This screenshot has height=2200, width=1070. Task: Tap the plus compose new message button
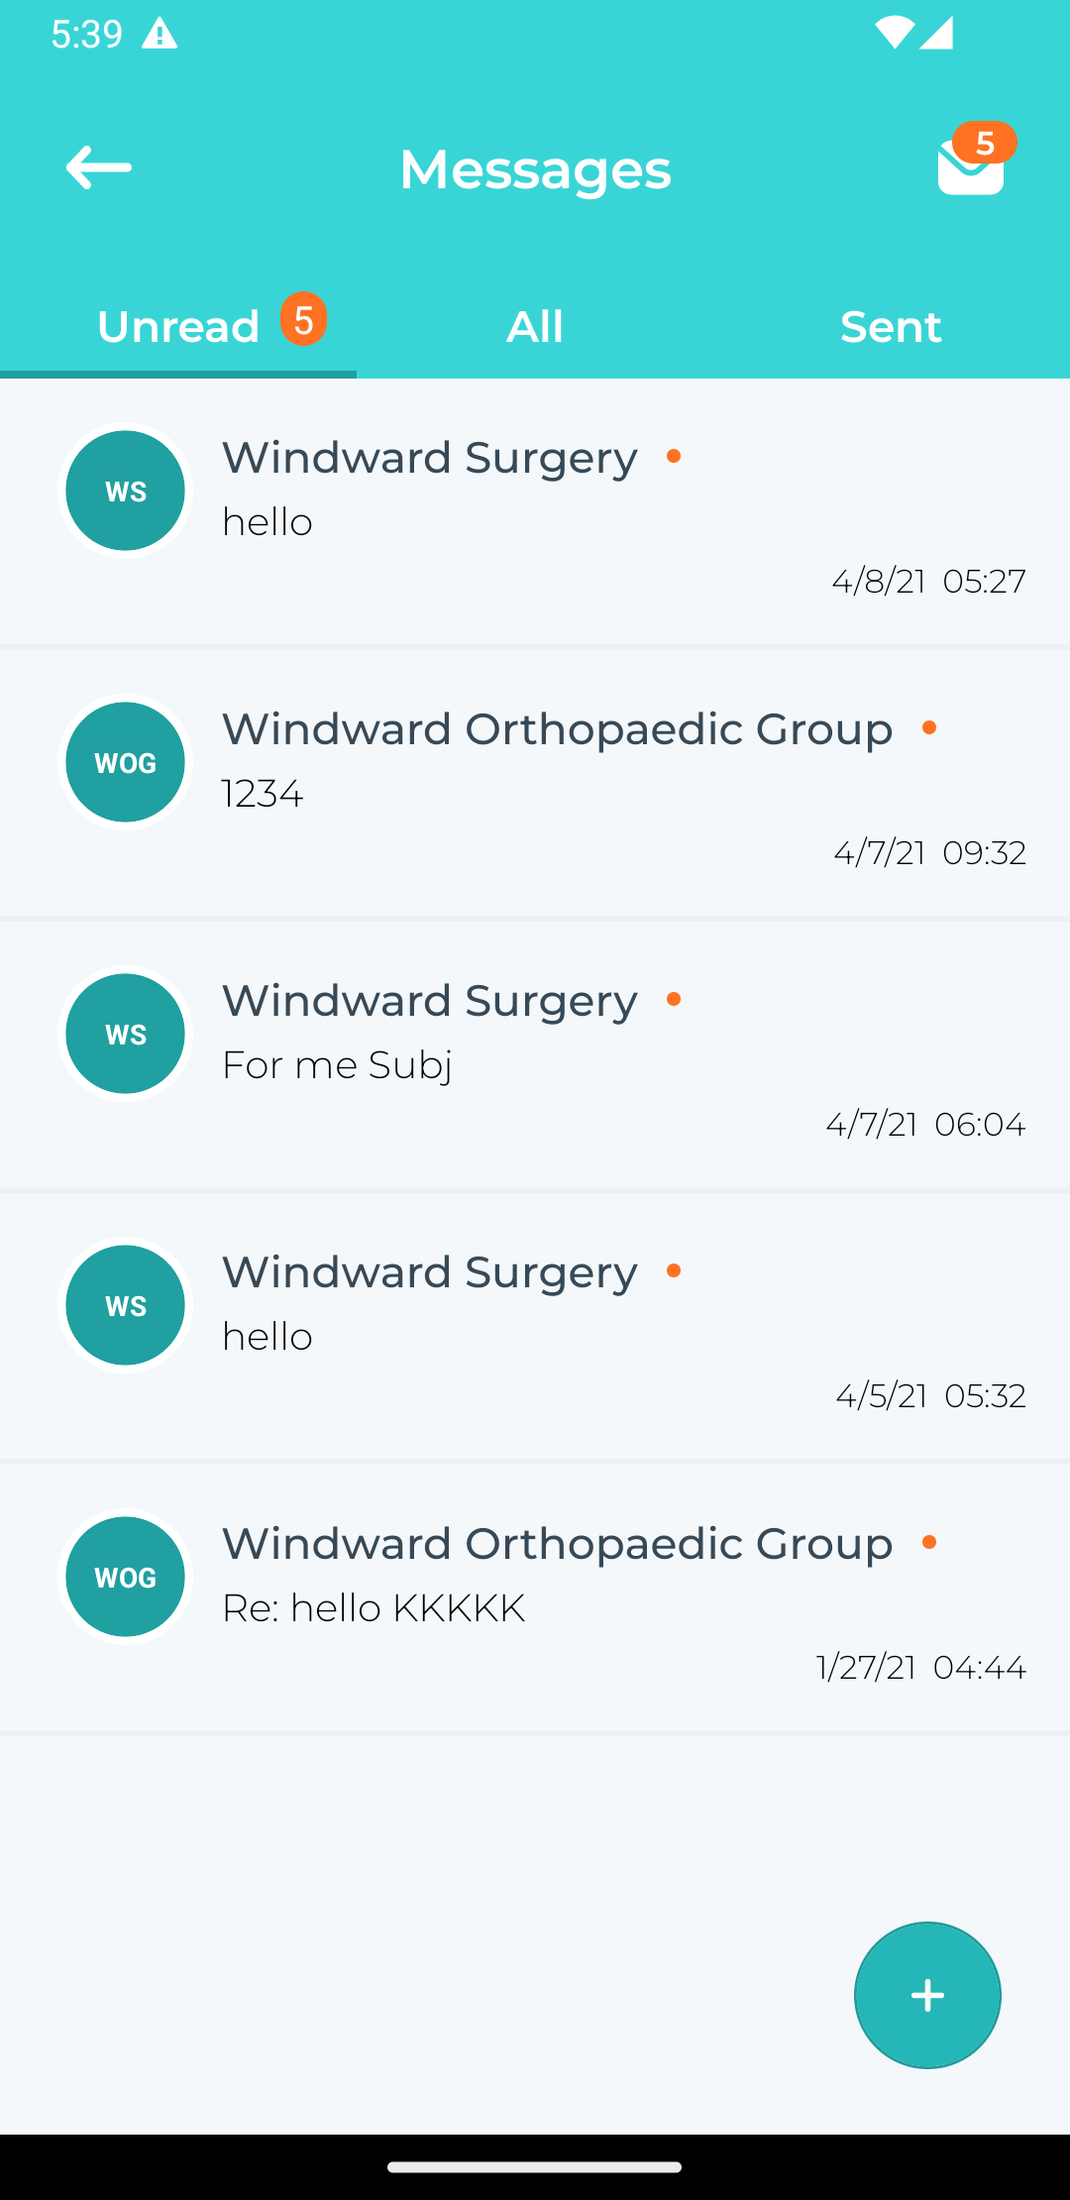pos(927,1995)
